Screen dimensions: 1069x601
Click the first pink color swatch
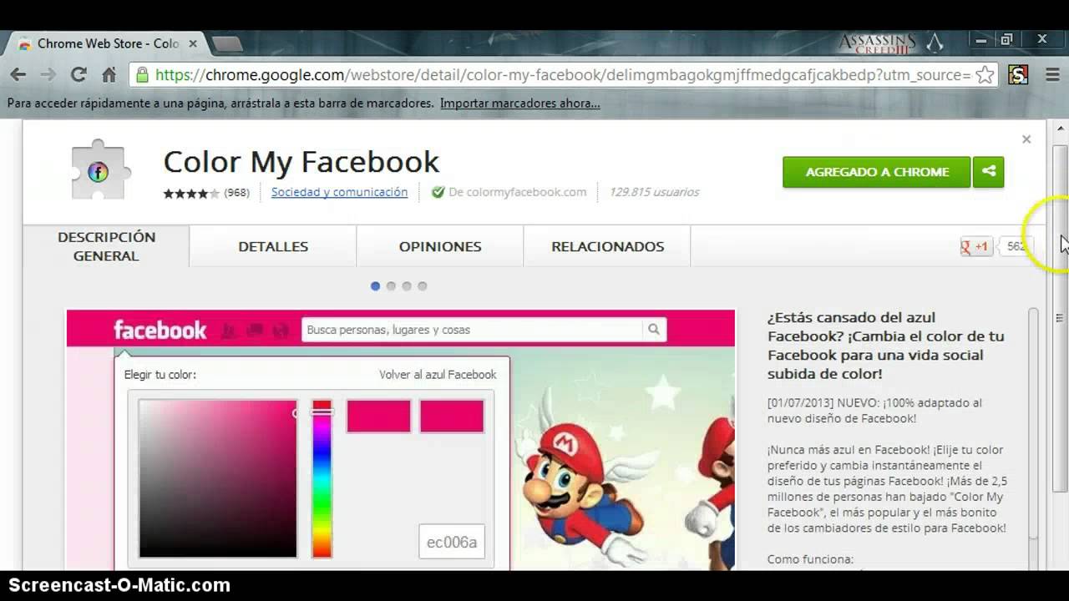tap(378, 416)
